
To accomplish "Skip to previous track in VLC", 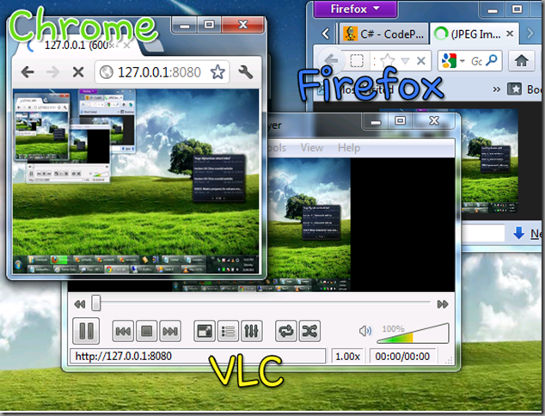I will pos(123,331).
